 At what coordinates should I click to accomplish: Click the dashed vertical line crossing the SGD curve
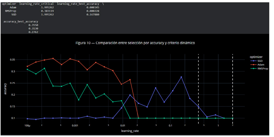click(x=198, y=89)
